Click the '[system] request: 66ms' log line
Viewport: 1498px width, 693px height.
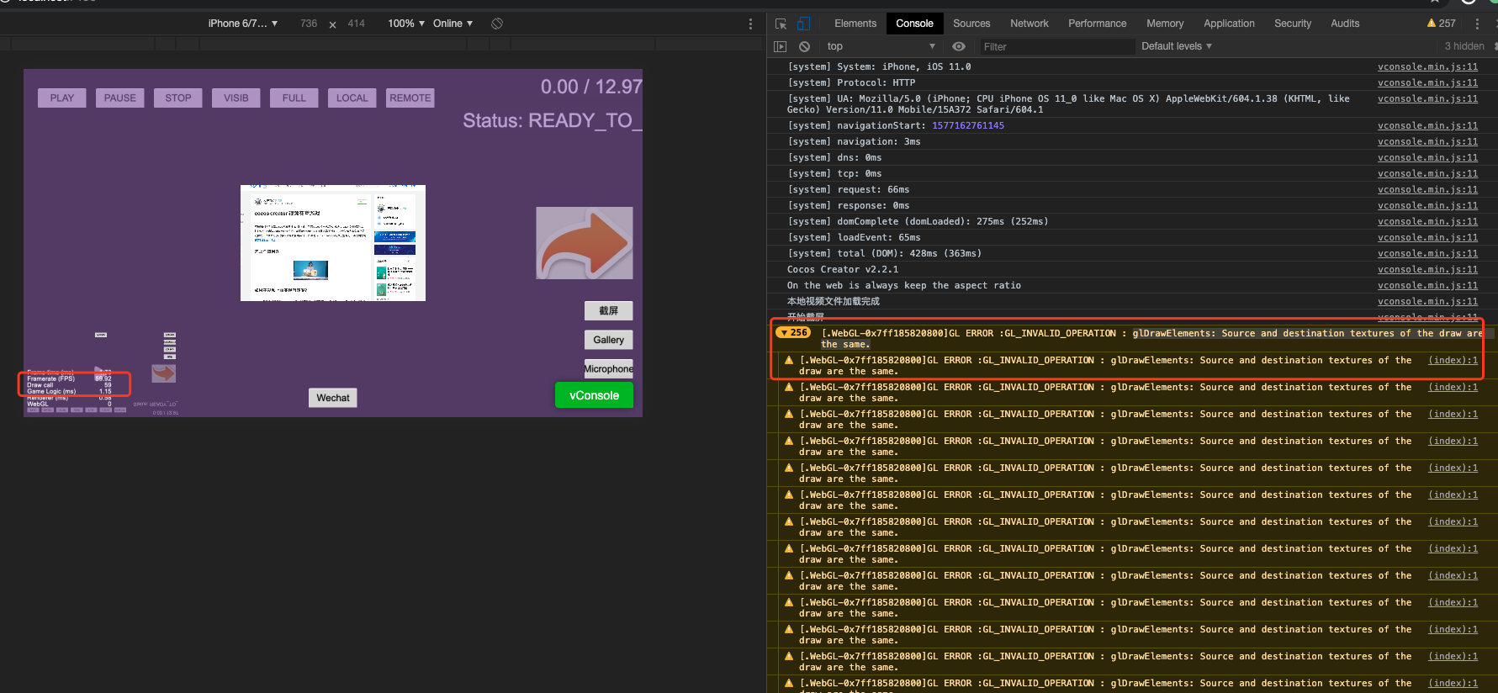click(x=848, y=190)
